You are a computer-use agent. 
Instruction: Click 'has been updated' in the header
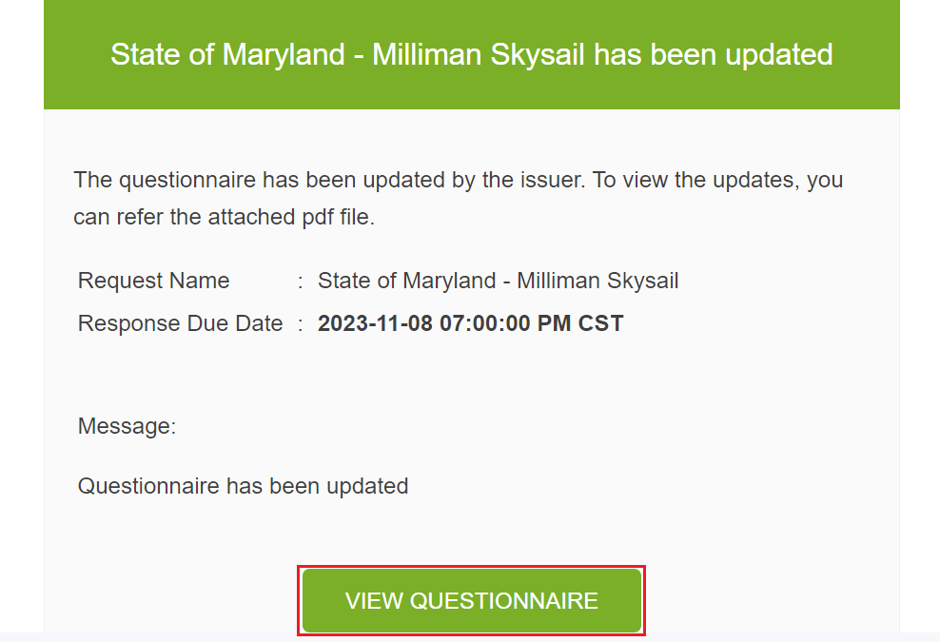pos(713,54)
